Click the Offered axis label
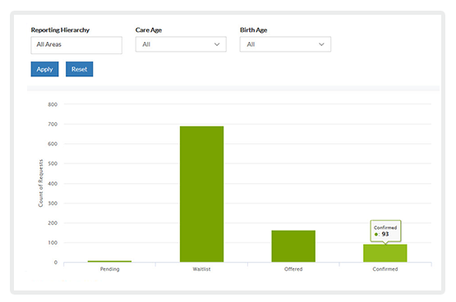Image resolution: width=456 pixels, height=302 pixels. point(293,269)
